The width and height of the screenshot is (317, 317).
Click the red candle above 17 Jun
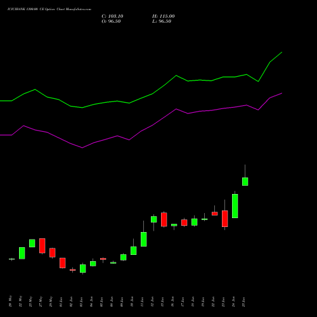coord(184,223)
